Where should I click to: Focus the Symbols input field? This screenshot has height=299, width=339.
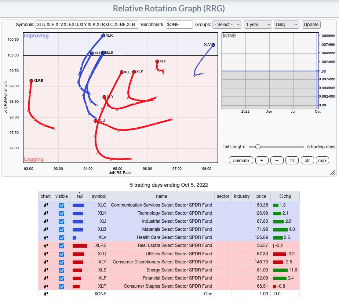87,25
